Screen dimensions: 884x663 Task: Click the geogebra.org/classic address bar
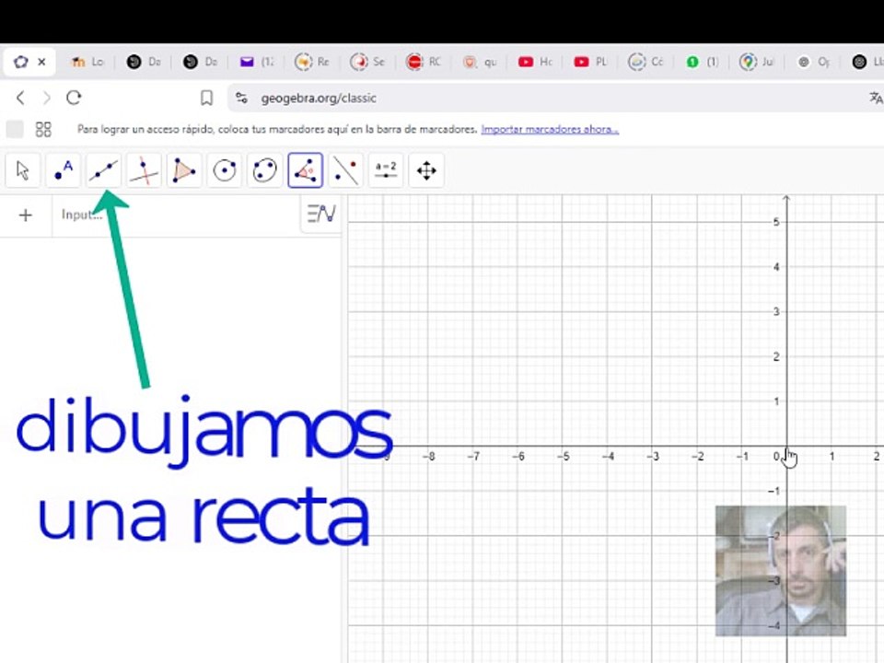tap(319, 99)
